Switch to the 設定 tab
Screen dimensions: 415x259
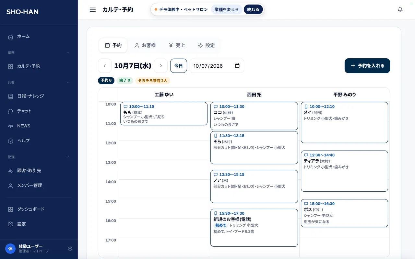206,45
